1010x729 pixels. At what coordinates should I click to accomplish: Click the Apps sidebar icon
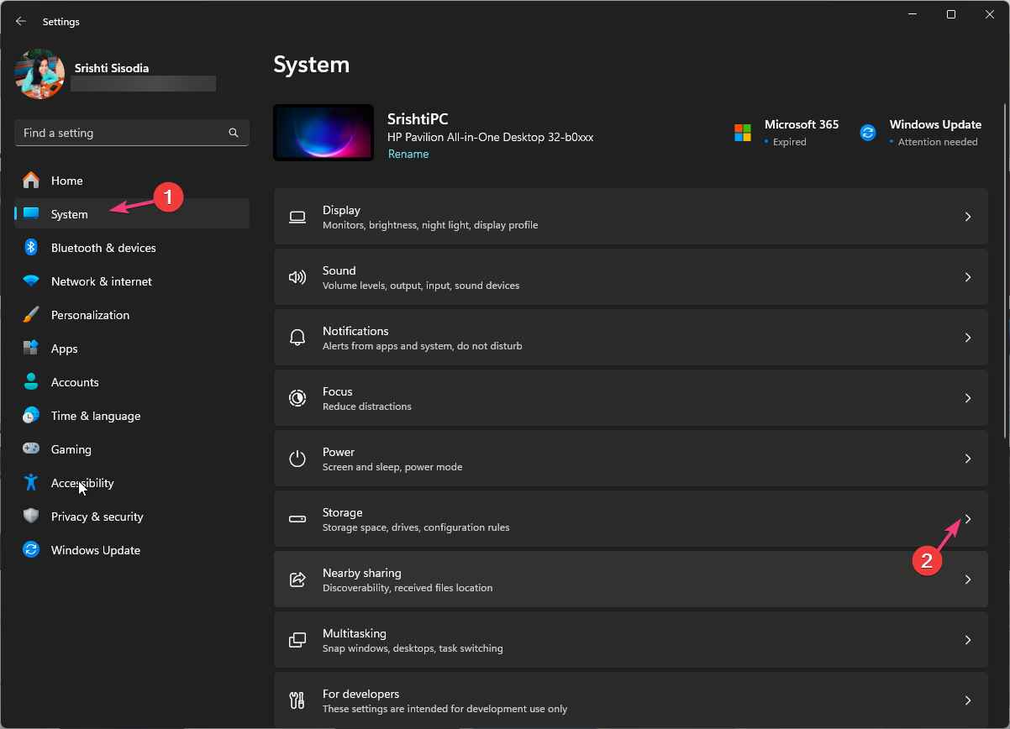31,349
